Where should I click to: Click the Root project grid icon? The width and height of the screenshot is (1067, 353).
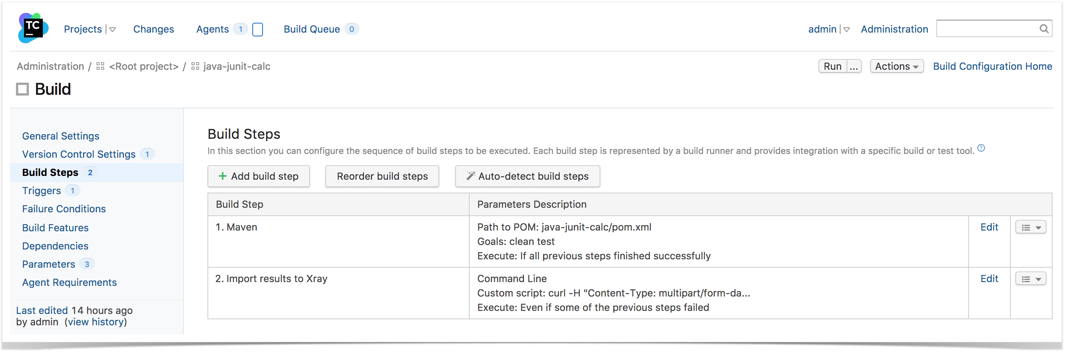click(100, 67)
